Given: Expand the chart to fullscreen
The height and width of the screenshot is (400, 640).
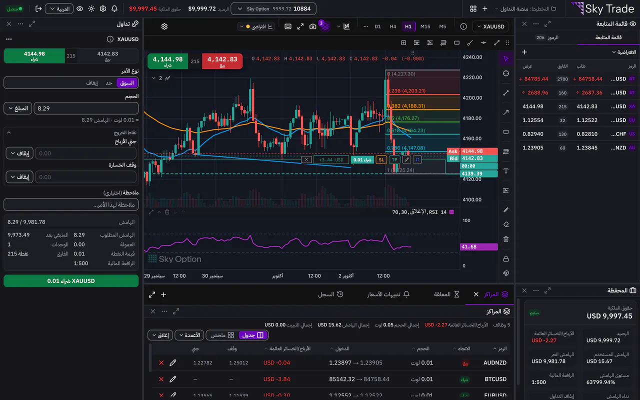Looking at the screenshot, I should pyautogui.click(x=300, y=26).
